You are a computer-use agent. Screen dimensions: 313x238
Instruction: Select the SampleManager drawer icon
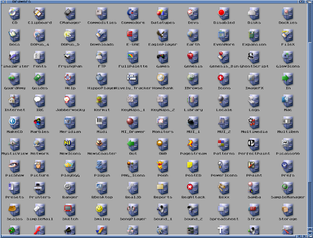click(288, 188)
